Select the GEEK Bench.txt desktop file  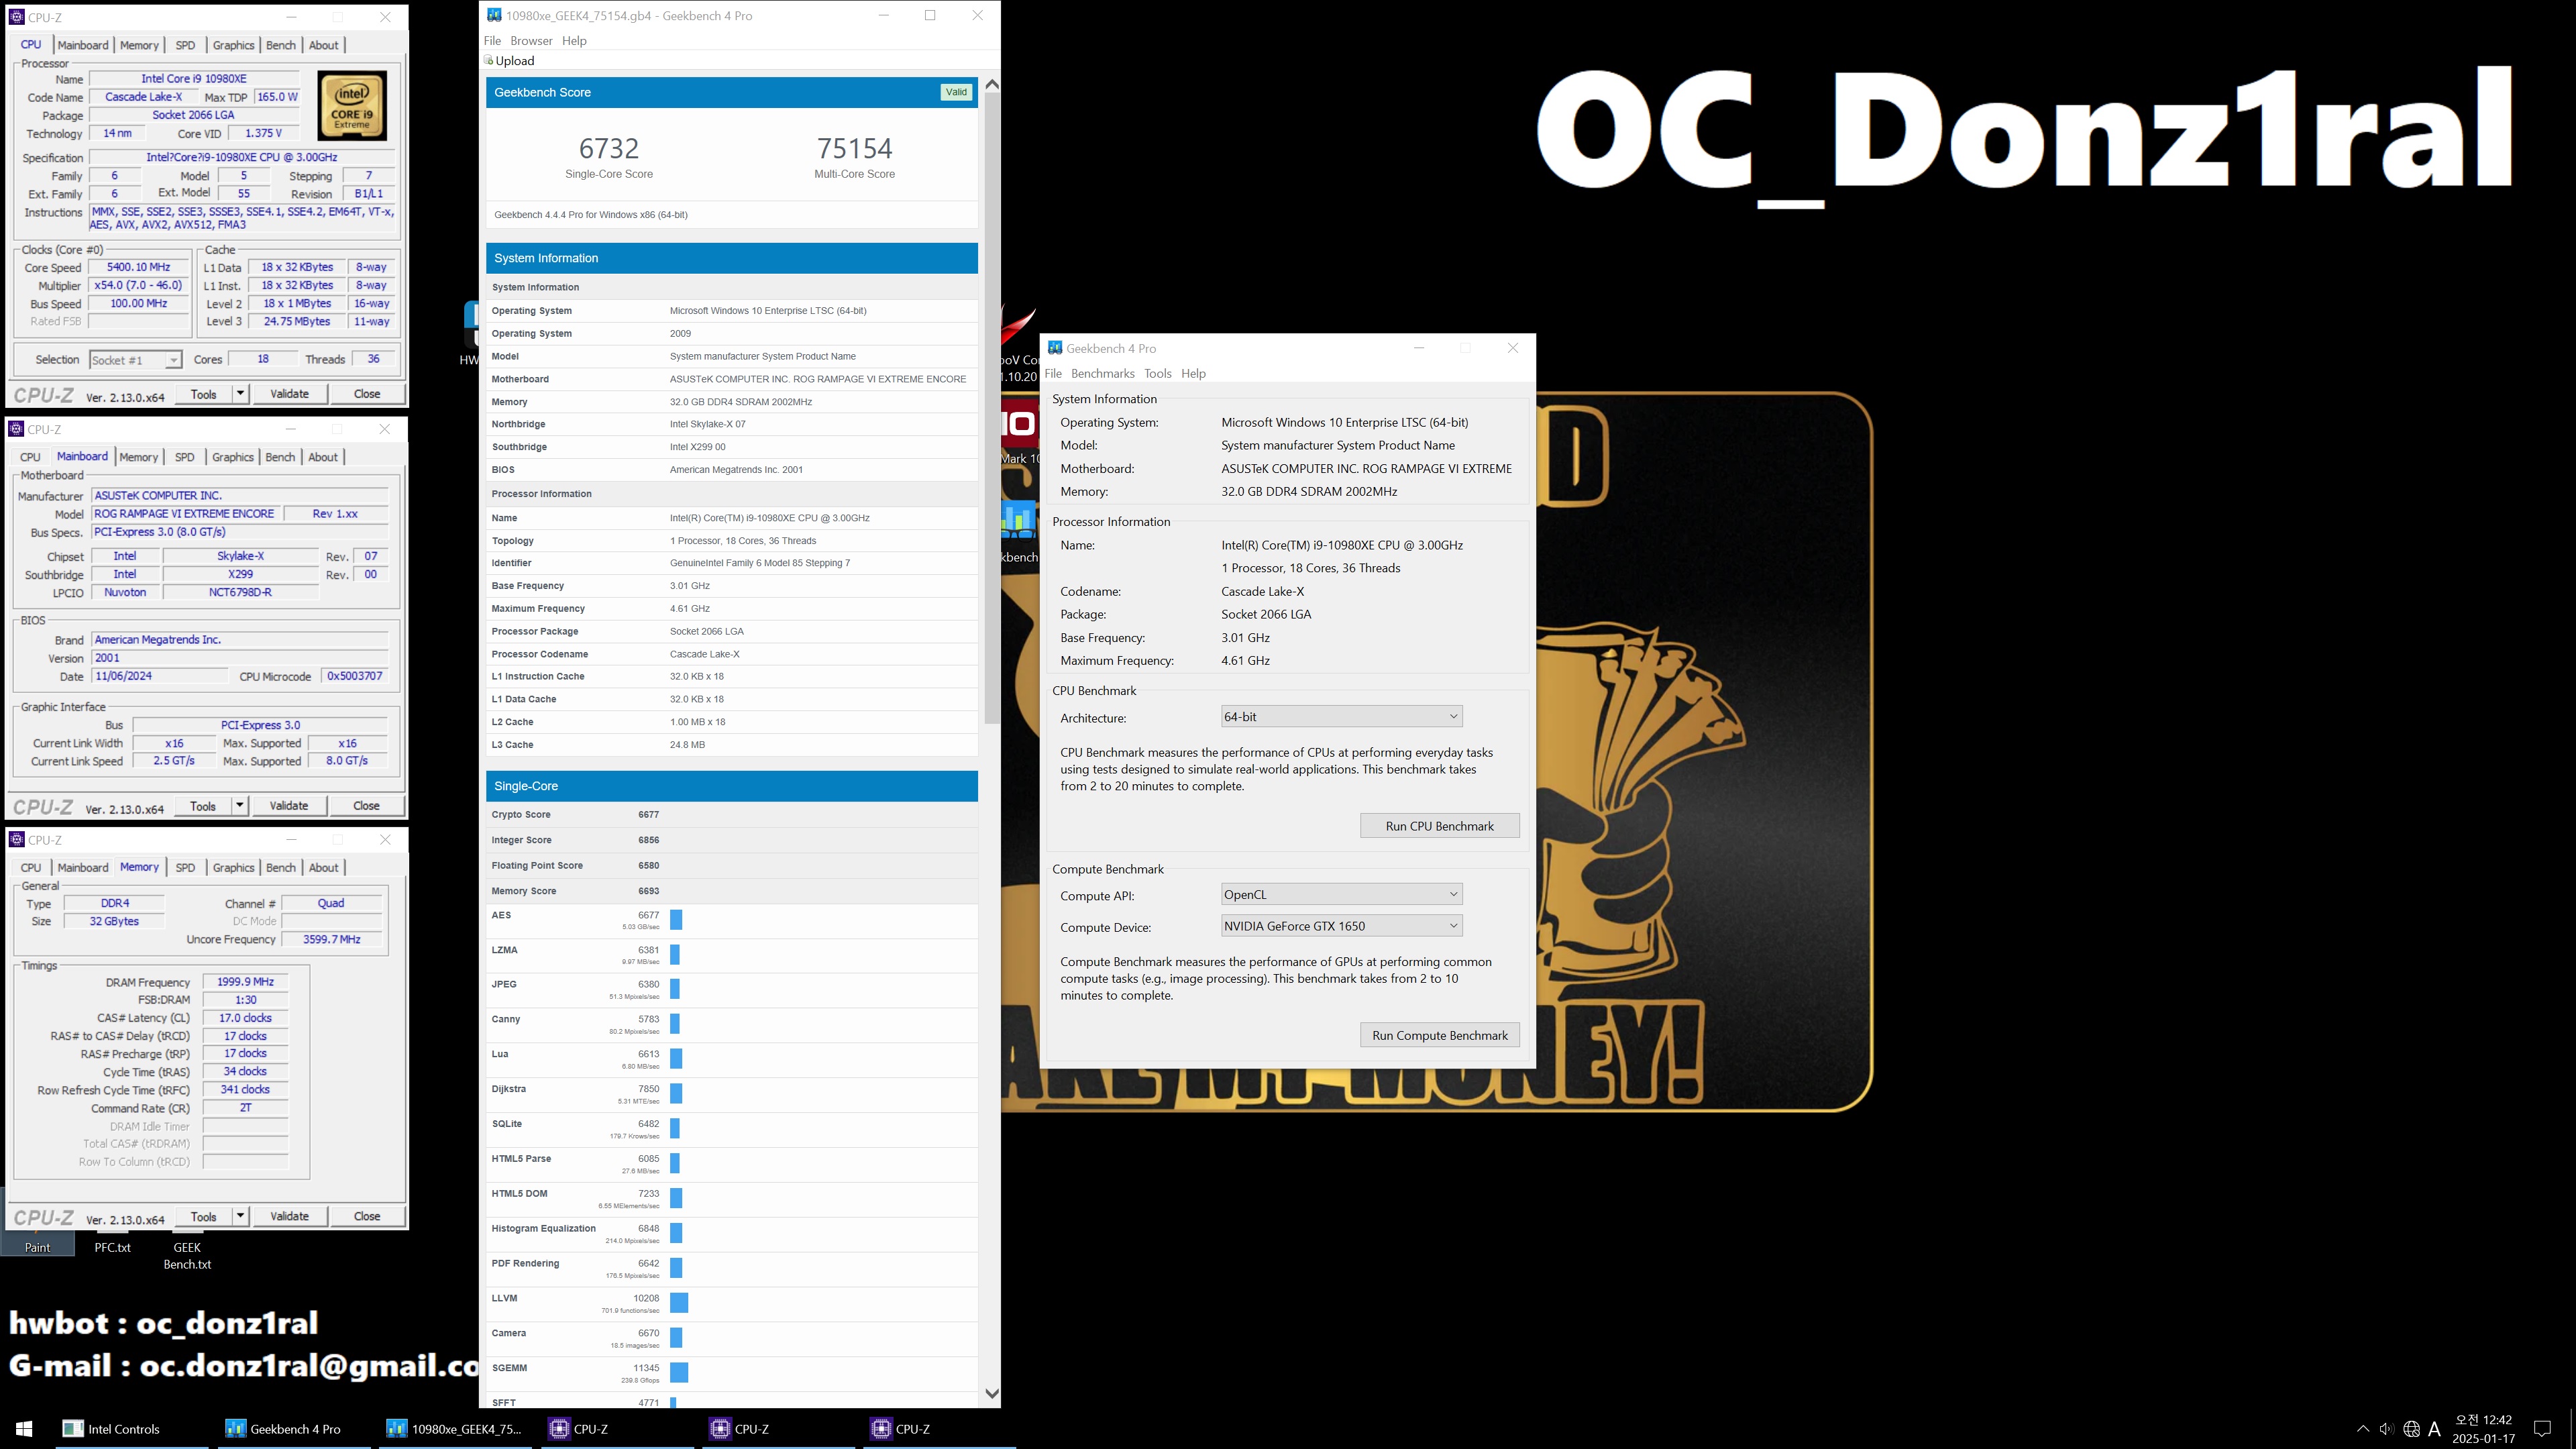(187, 1255)
